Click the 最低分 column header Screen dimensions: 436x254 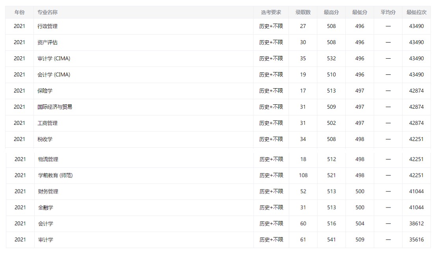(x=360, y=12)
